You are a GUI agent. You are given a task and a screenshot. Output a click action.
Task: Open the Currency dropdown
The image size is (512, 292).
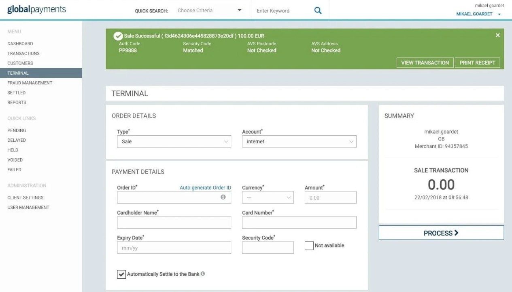coord(268,197)
